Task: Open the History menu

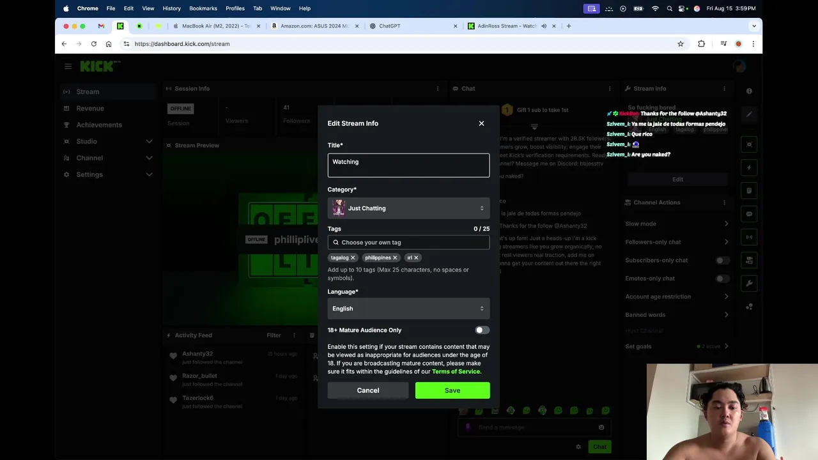Action: pyautogui.click(x=171, y=8)
